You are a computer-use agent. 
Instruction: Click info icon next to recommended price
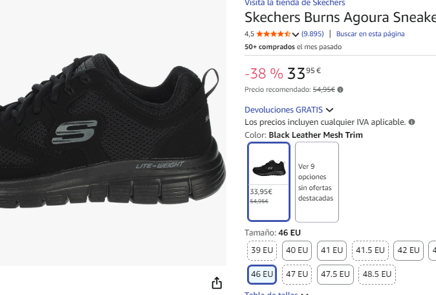tap(340, 90)
